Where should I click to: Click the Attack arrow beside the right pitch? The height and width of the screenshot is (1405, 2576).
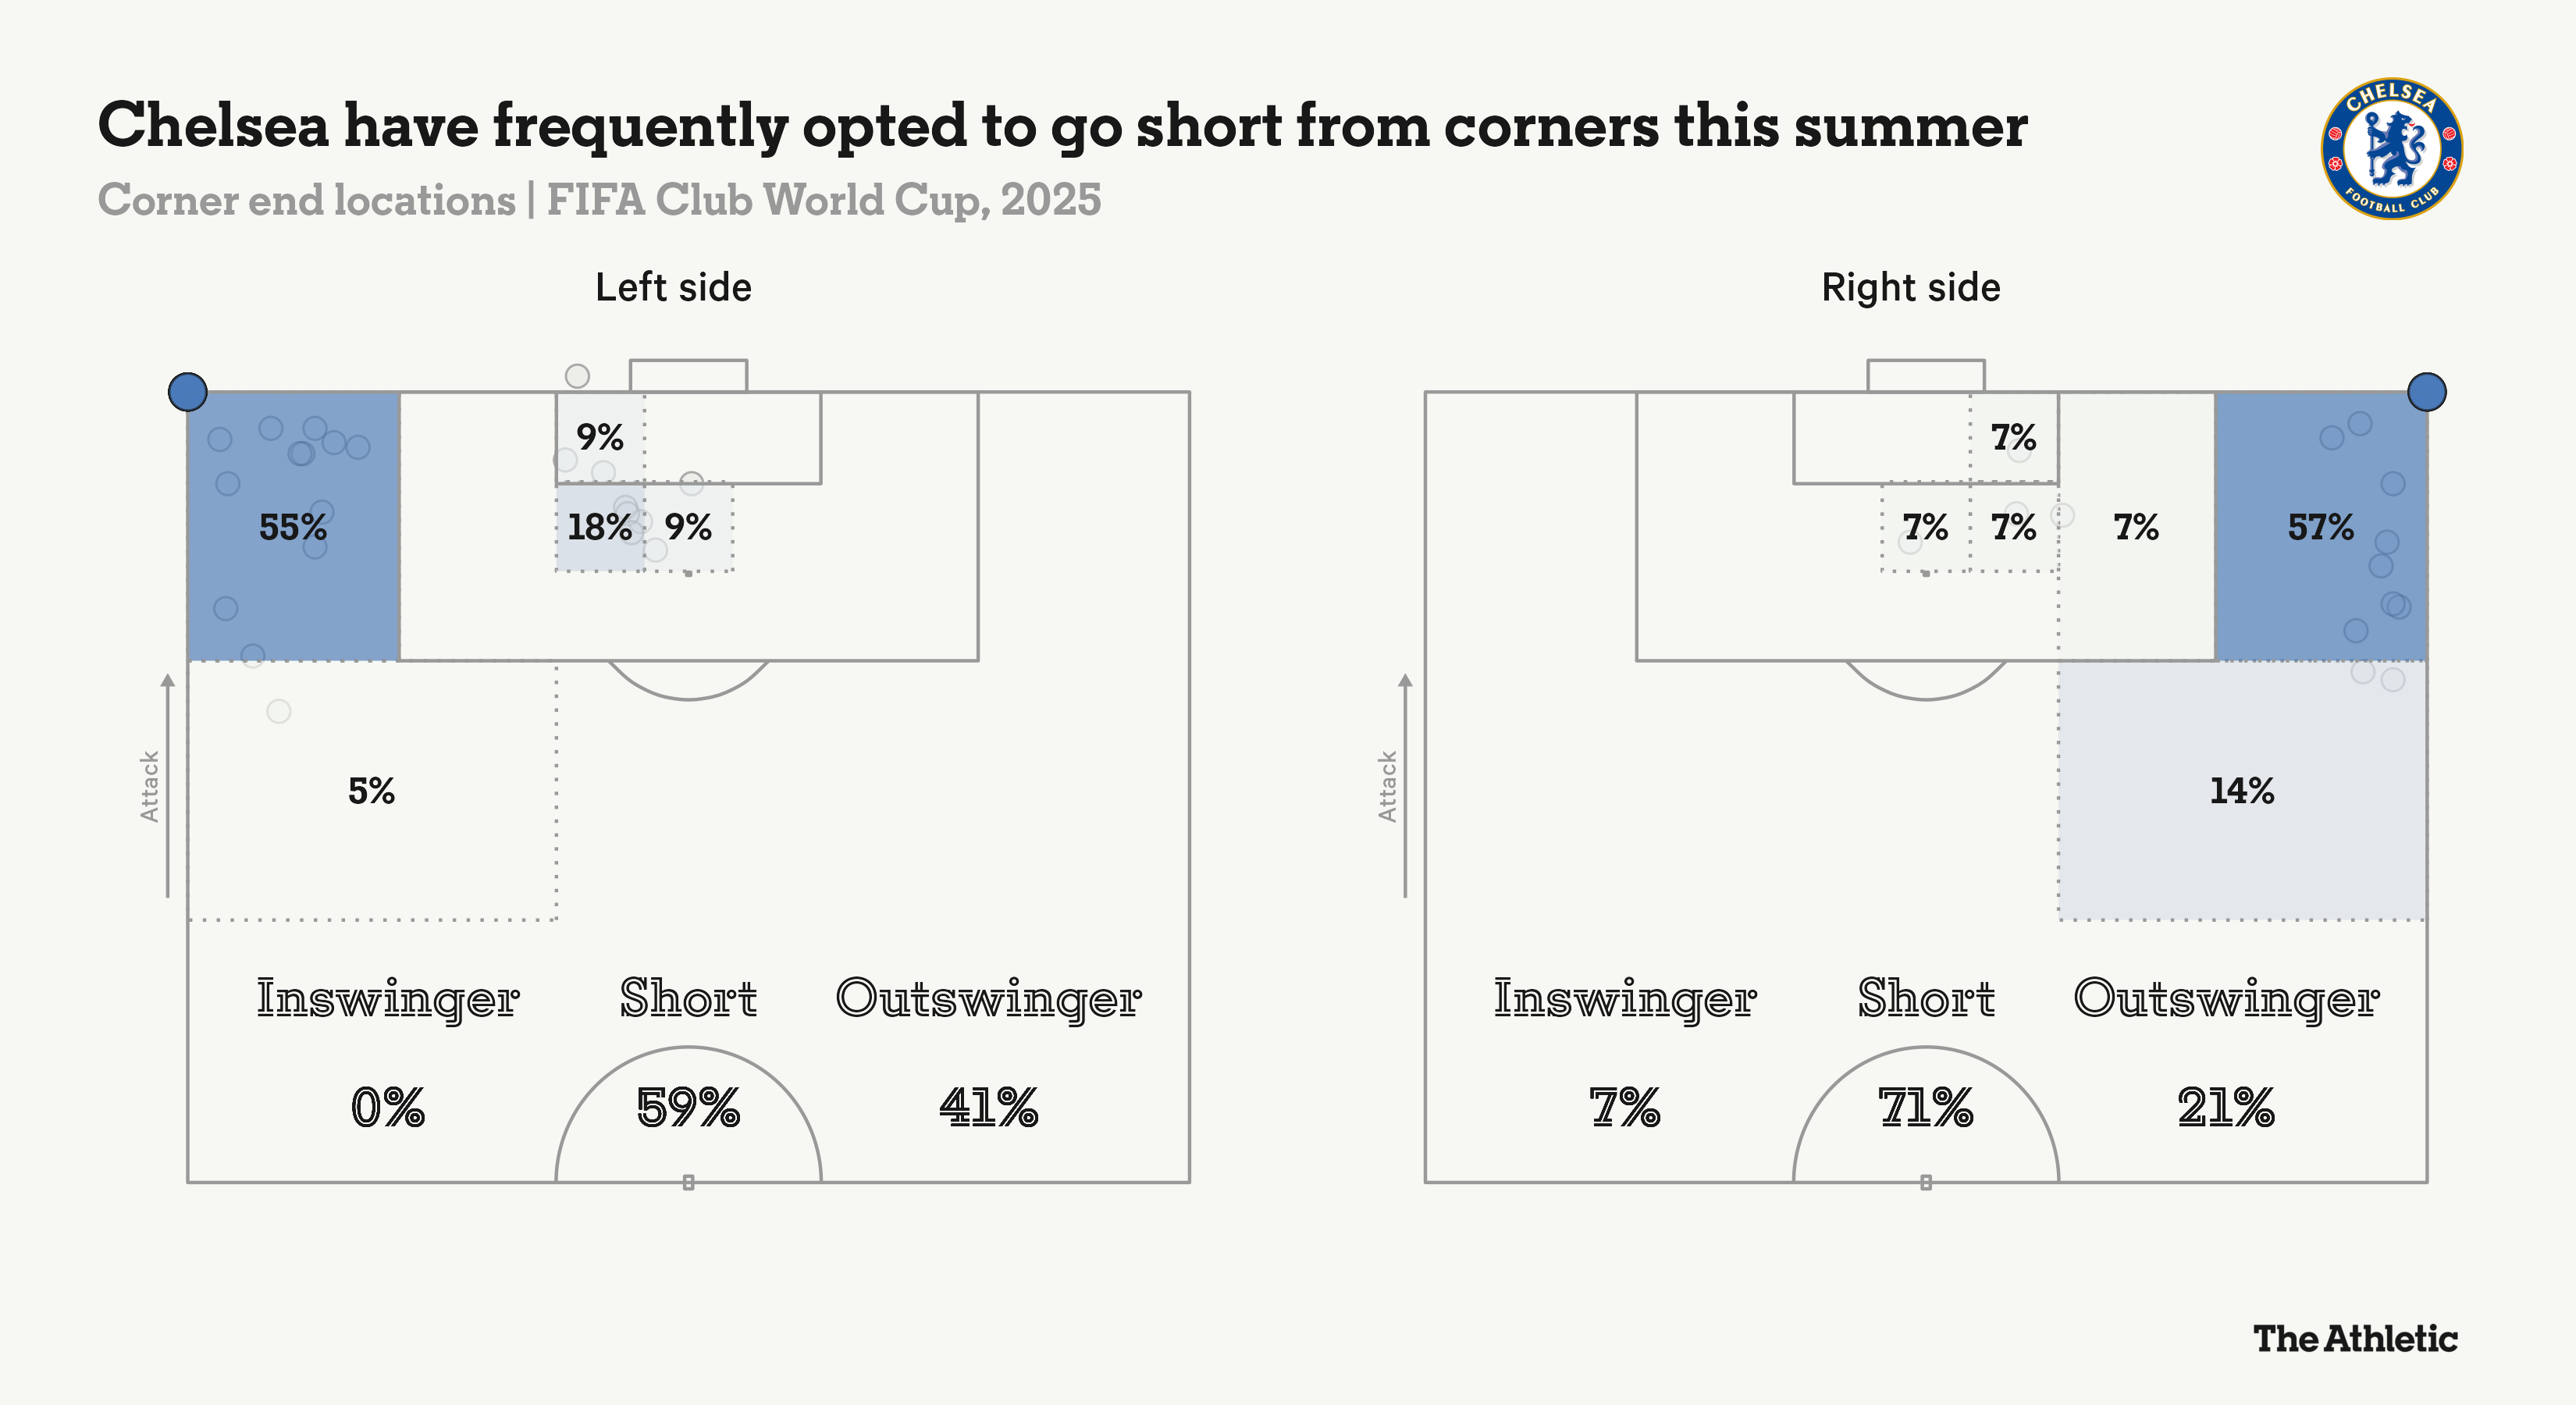(x=1405, y=785)
